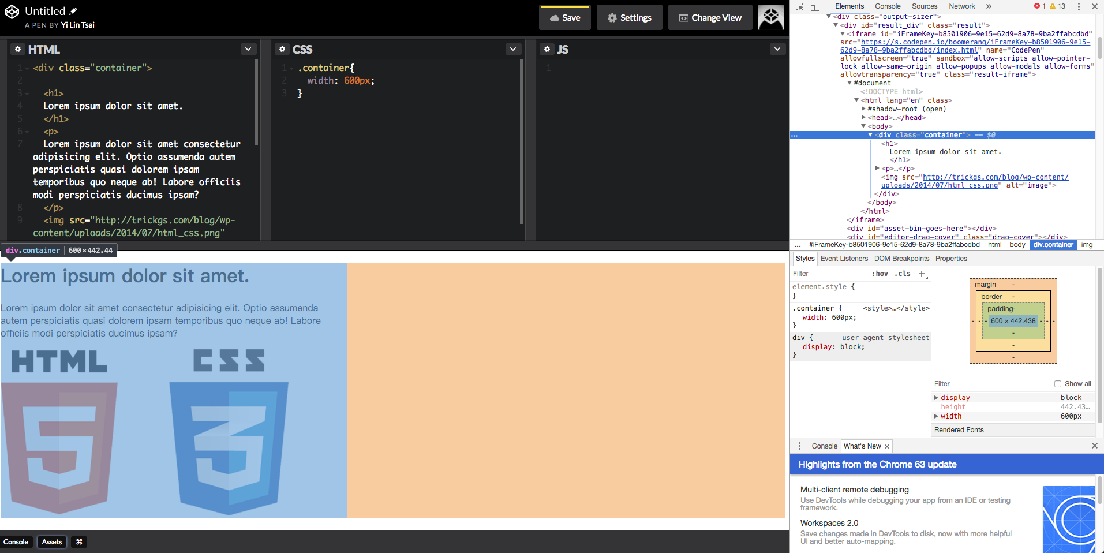Click the Multi-client remote debugging heading

[855, 490]
